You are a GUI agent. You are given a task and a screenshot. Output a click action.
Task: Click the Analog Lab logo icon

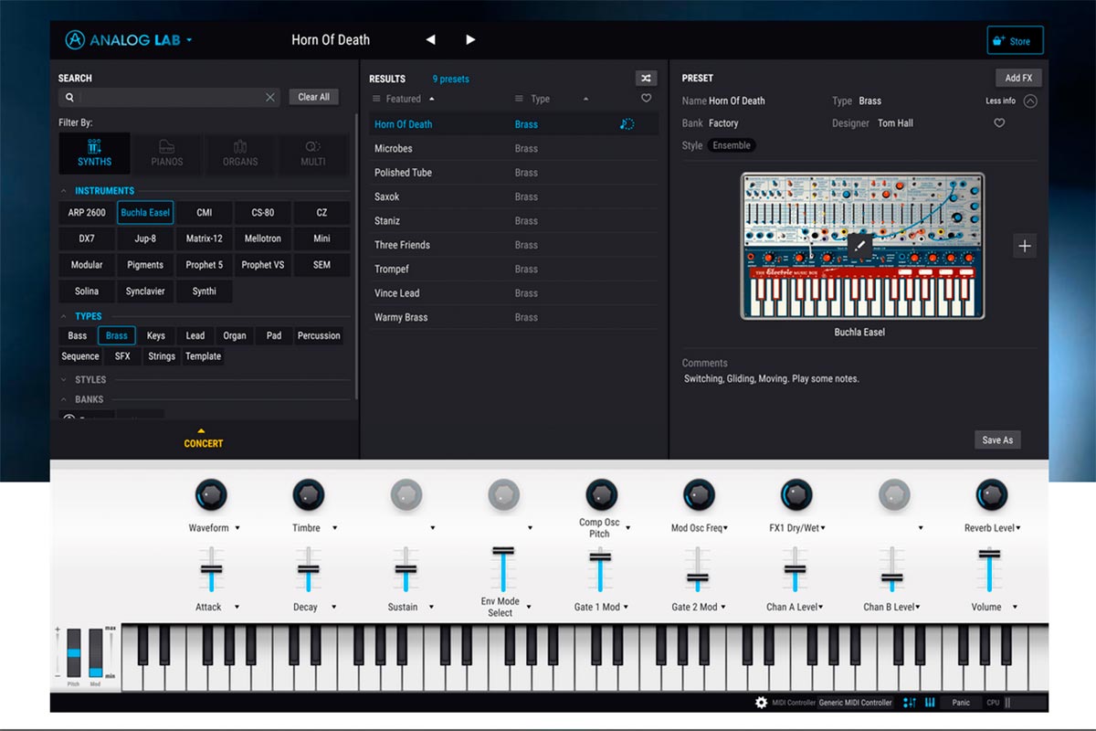[76, 40]
